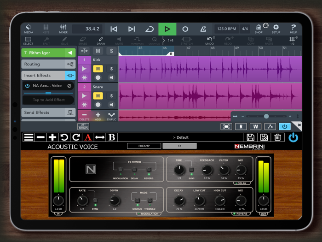Image resolution: width=322 pixels, height=242 pixels.
Task: Open the Keys panel
Action: click(x=46, y=29)
